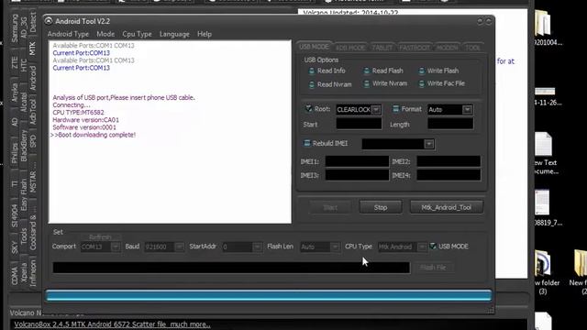The width and height of the screenshot is (587, 330).
Task: Select the Easy Flash side tab
Action: (x=24, y=194)
